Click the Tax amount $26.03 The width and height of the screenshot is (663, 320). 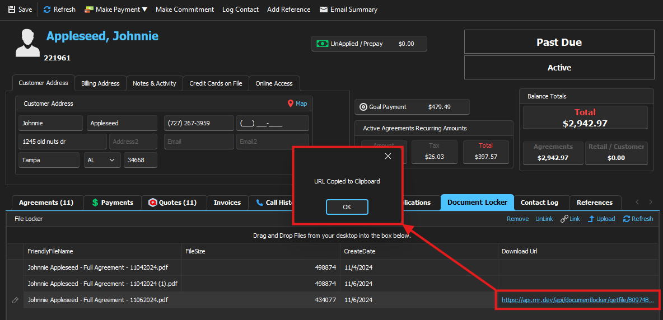tap(434, 157)
